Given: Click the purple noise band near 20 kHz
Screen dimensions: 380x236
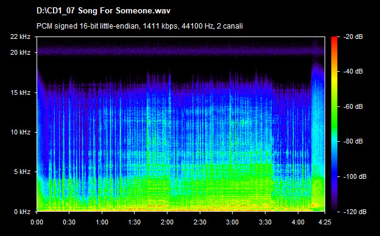Looking at the screenshot, I should click(180, 51).
